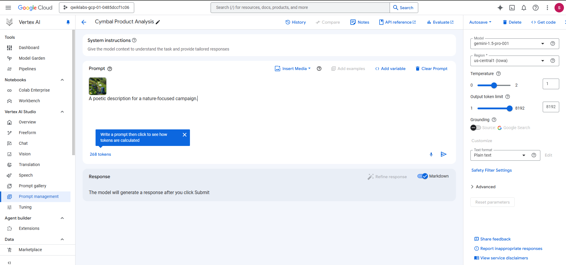Click the Evaluate link
This screenshot has height=265, width=566.
pos(440,22)
